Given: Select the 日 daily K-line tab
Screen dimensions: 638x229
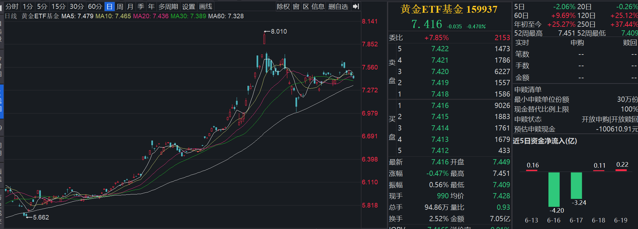Looking at the screenshot, I should (109, 7).
